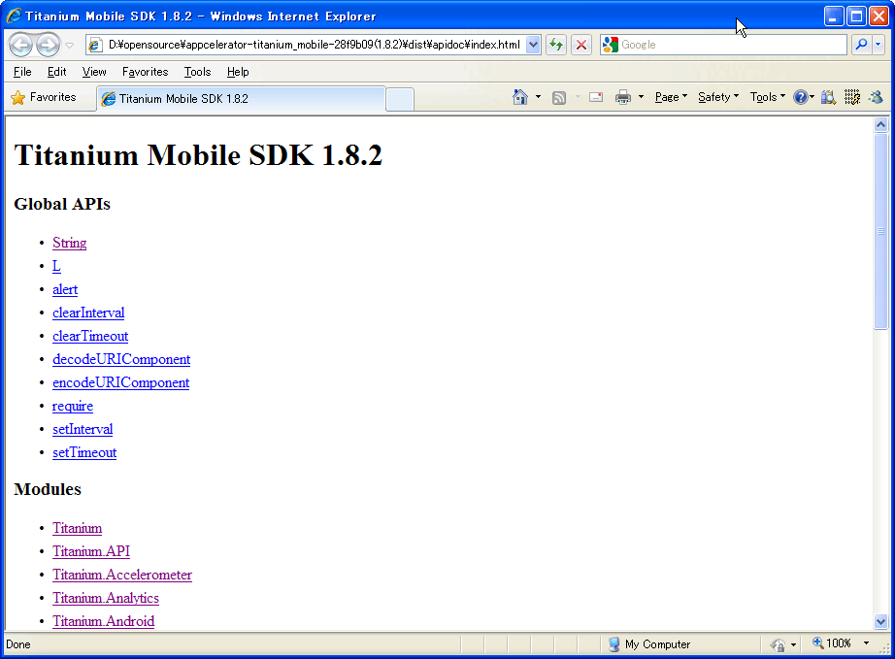Open the Safety command menu
This screenshot has width=895, height=659.
click(718, 98)
